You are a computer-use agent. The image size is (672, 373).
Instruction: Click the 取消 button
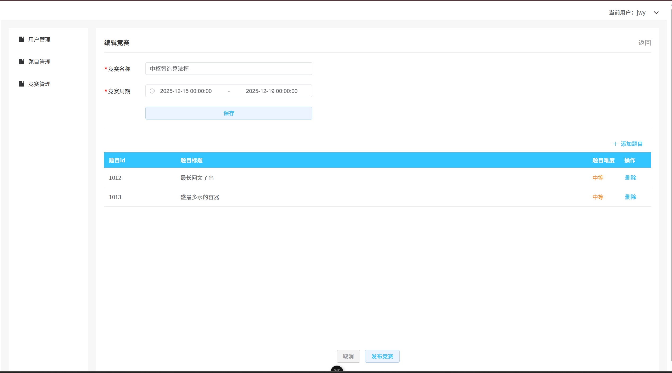348,356
